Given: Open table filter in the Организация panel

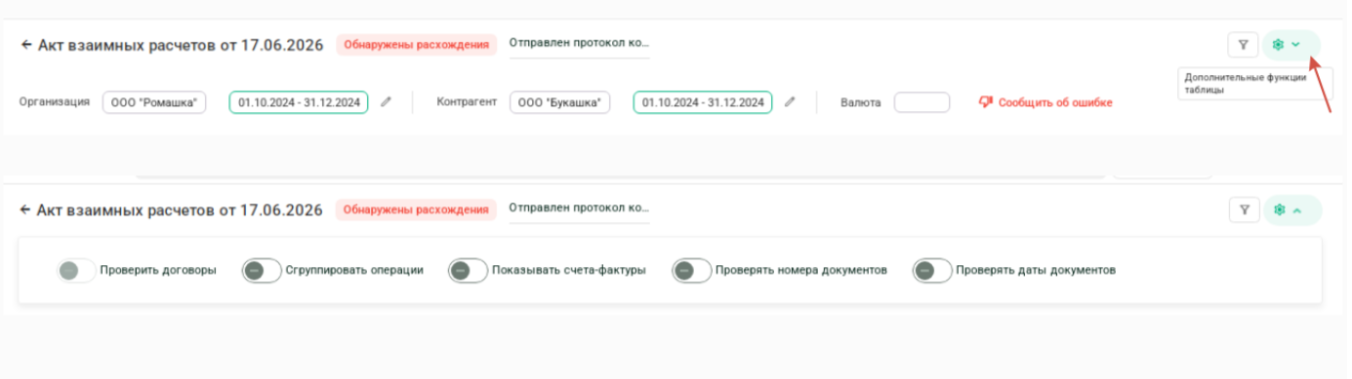Looking at the screenshot, I should click(1243, 45).
